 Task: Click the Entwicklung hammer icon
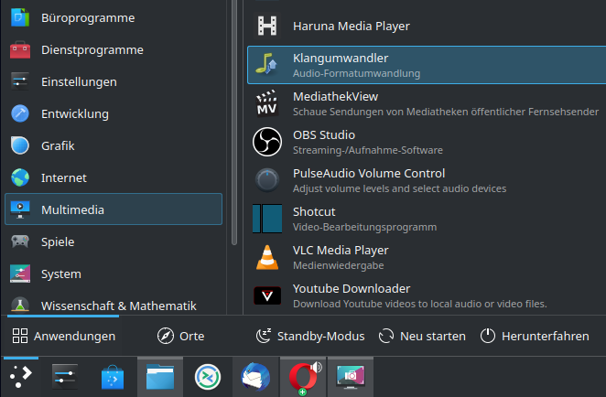(20, 114)
